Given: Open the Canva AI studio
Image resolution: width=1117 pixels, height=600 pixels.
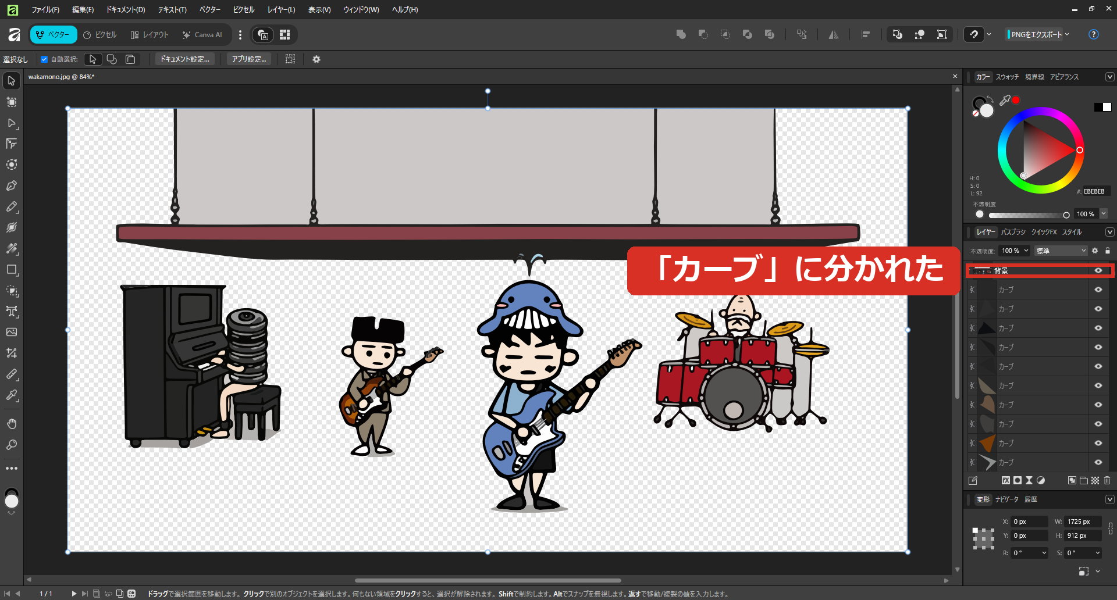Looking at the screenshot, I should point(202,35).
